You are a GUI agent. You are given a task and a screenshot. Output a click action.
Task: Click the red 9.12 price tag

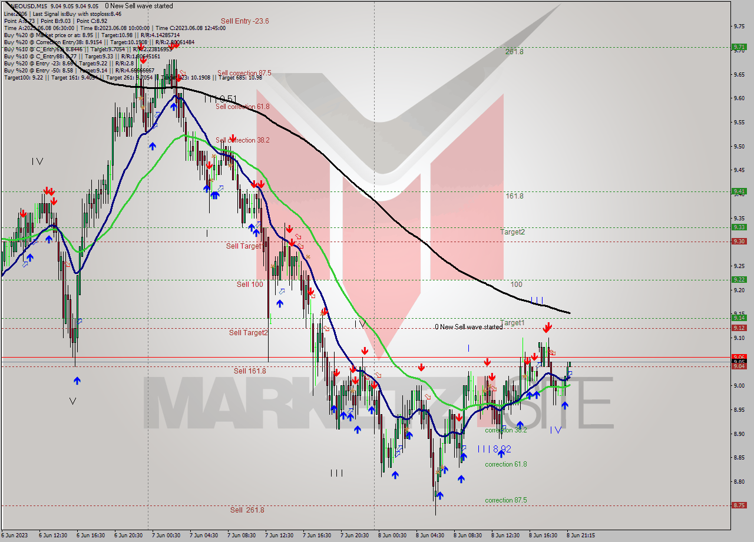739,328
